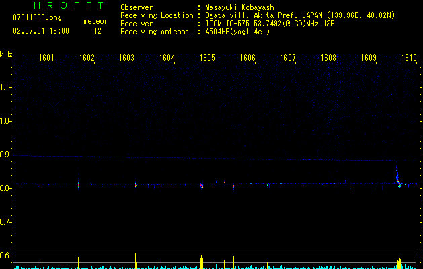
Task: Click time marker 1605
Action: tap(207, 58)
